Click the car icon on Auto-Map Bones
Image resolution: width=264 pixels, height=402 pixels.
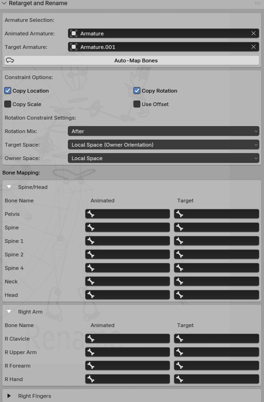(x=10, y=60)
